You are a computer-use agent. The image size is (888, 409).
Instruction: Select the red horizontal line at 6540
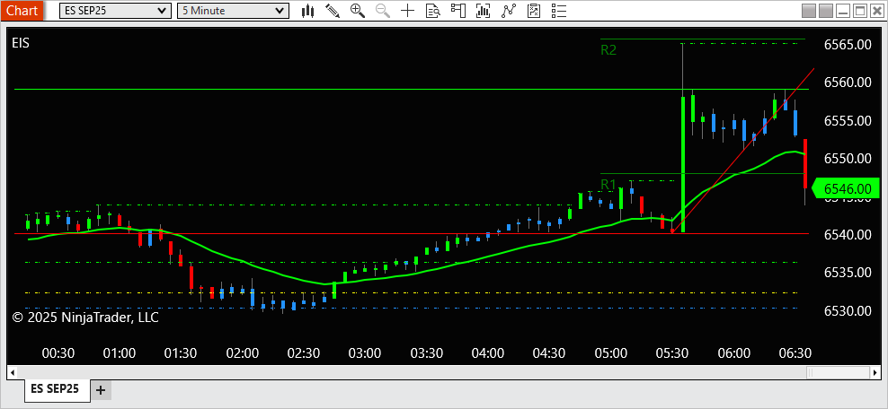click(x=412, y=233)
